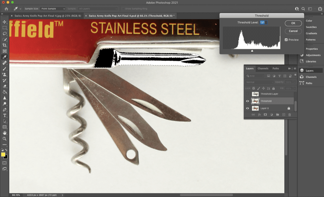
Task: Click the Create new layer icon
Action: (x=284, y=115)
